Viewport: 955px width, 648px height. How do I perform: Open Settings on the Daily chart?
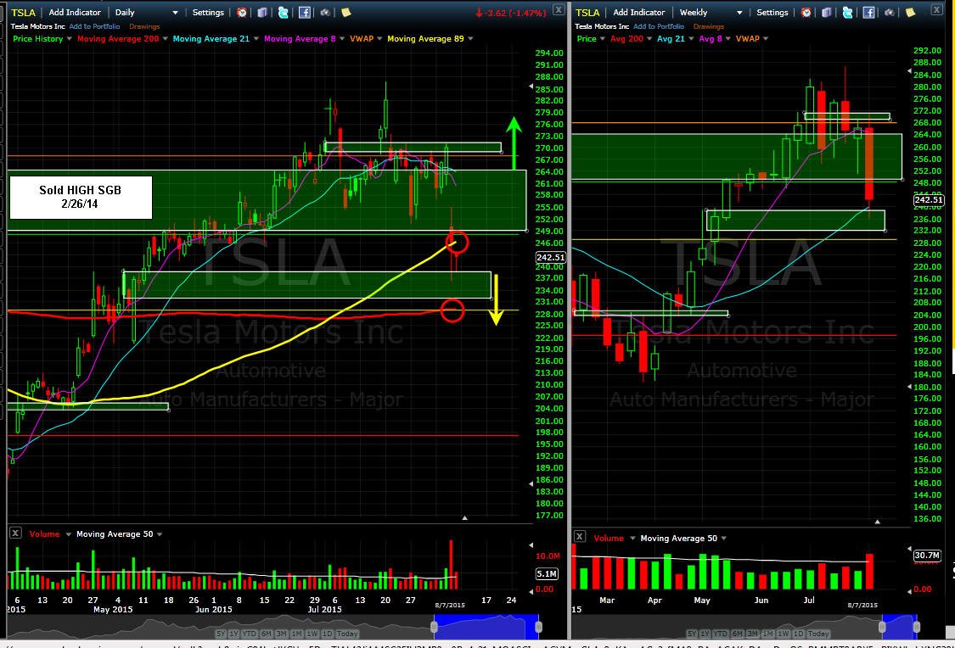coord(208,12)
